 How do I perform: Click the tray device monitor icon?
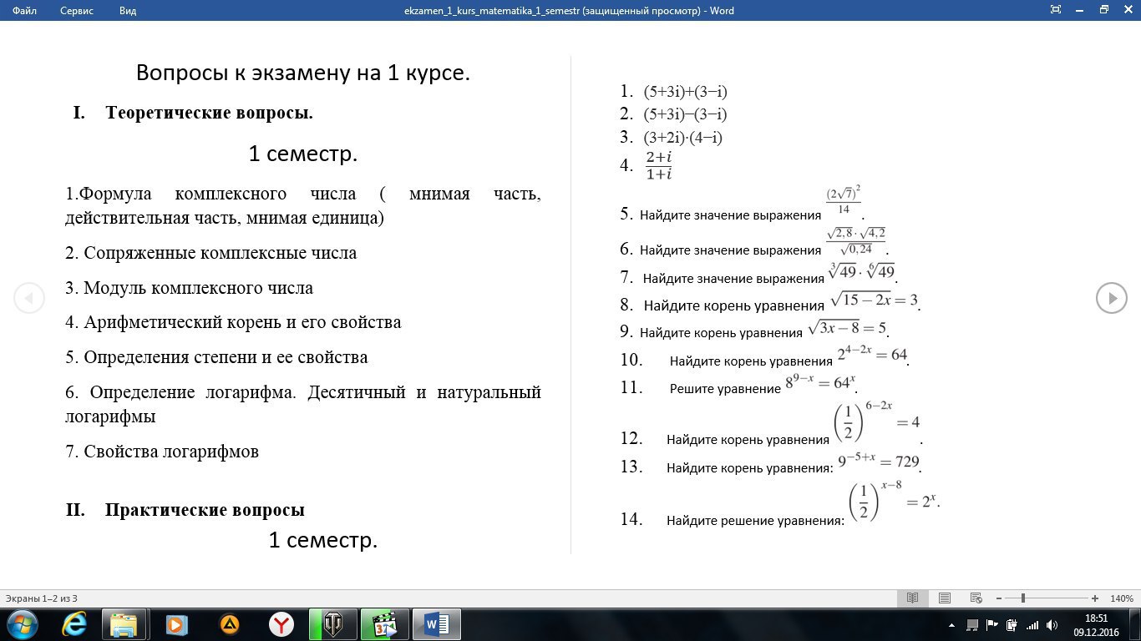pyautogui.click(x=972, y=624)
